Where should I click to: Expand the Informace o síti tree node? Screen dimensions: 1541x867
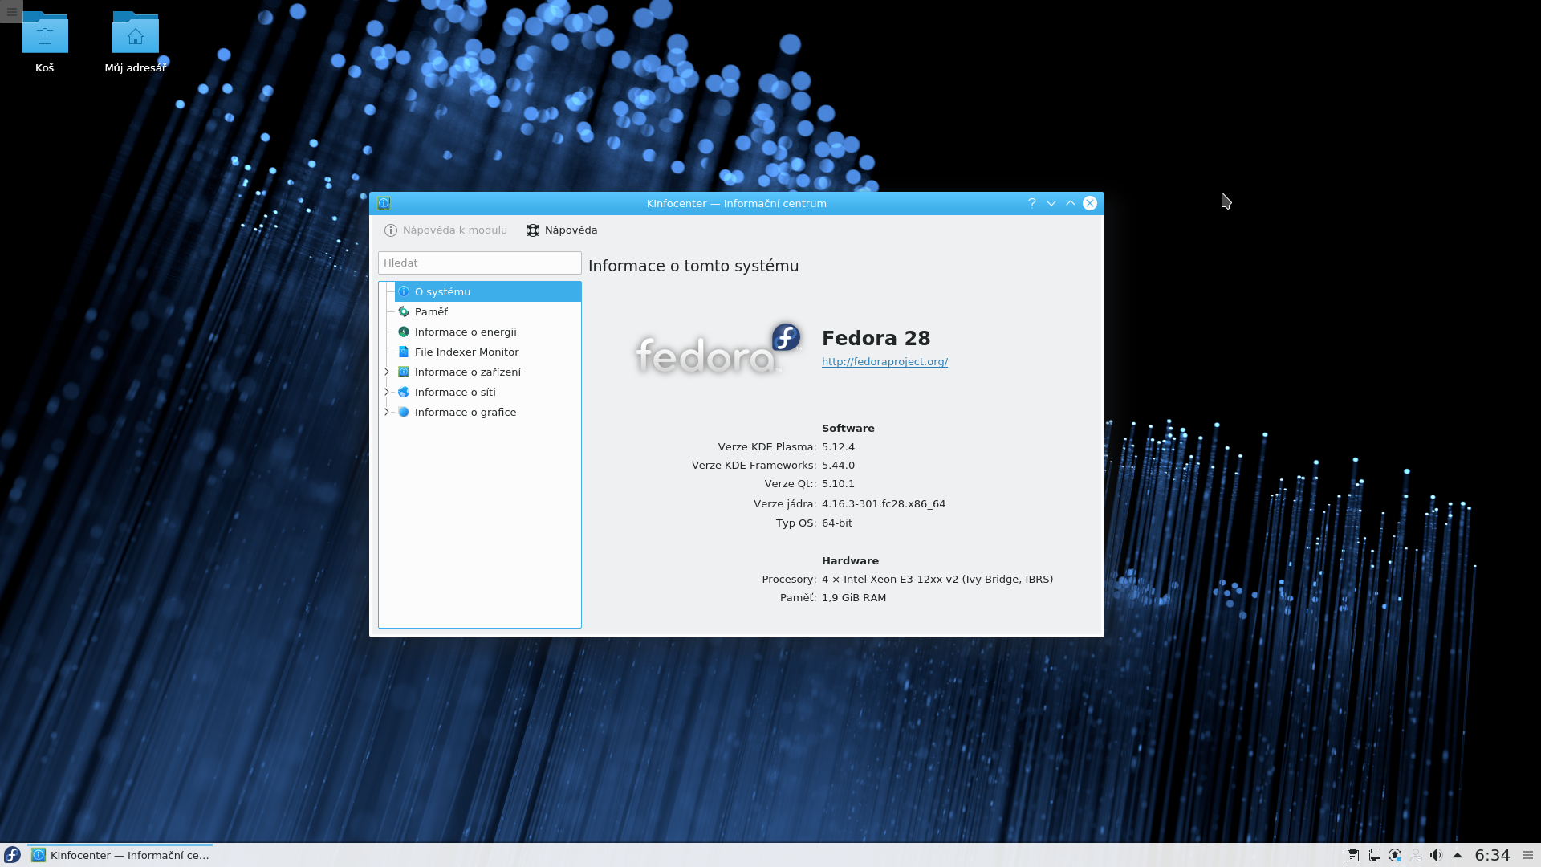coord(387,392)
